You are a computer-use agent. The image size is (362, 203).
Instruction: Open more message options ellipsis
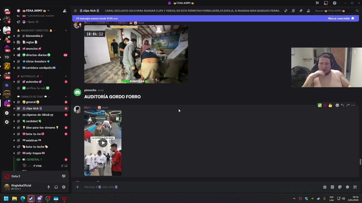click(353, 105)
